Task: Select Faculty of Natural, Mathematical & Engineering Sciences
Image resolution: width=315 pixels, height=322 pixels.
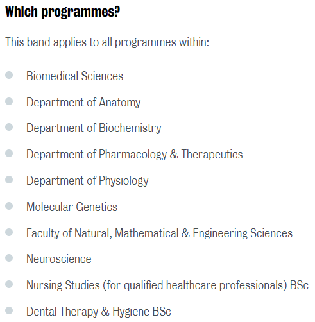Action: (x=159, y=233)
